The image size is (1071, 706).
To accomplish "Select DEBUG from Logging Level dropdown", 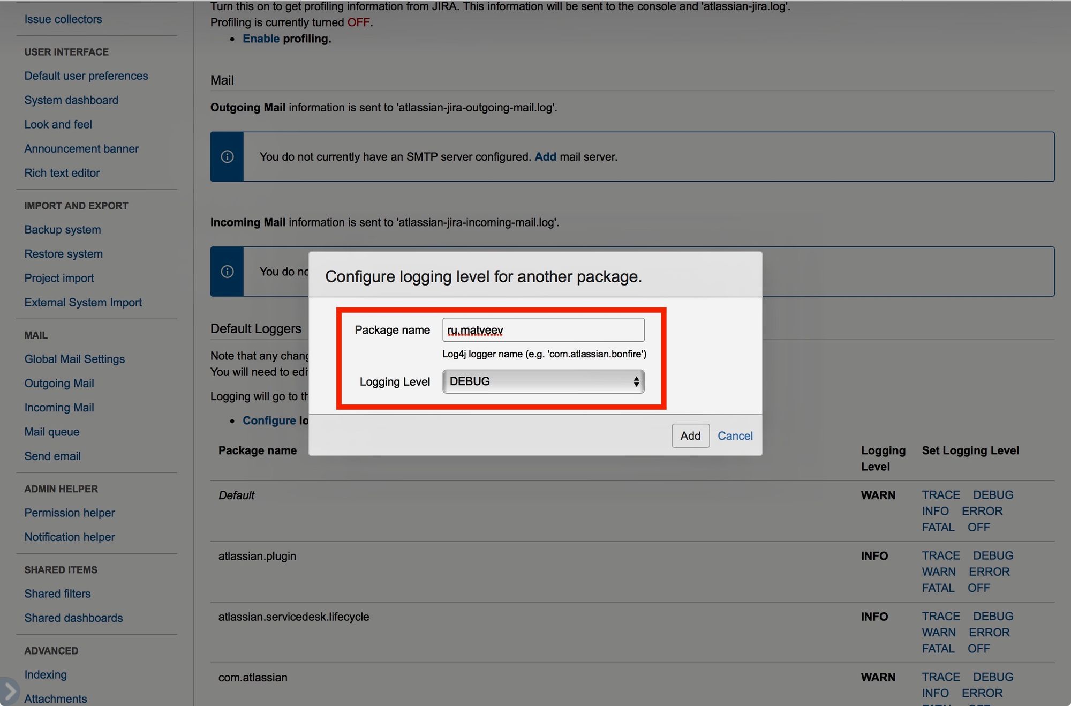I will coord(542,380).
